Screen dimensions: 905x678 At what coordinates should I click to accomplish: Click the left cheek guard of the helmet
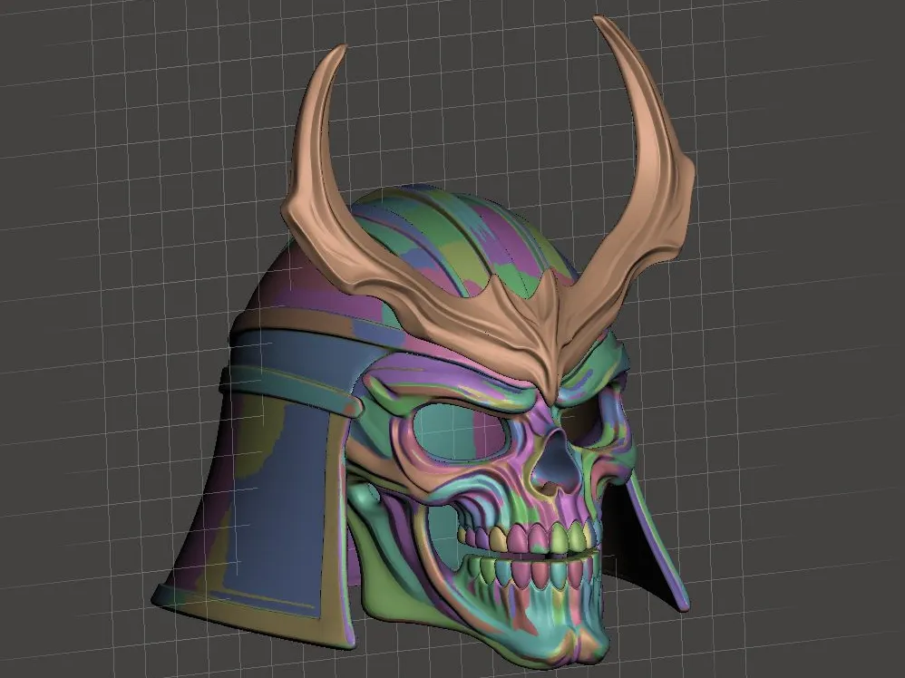(x=272, y=480)
